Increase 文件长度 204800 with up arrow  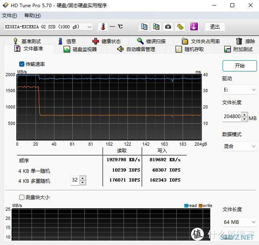click(245, 115)
